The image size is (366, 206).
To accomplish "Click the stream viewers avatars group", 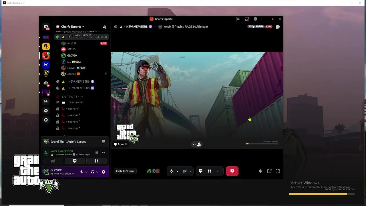I will [153, 171].
